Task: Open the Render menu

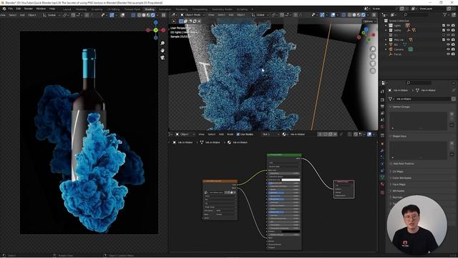Action: point(29,9)
